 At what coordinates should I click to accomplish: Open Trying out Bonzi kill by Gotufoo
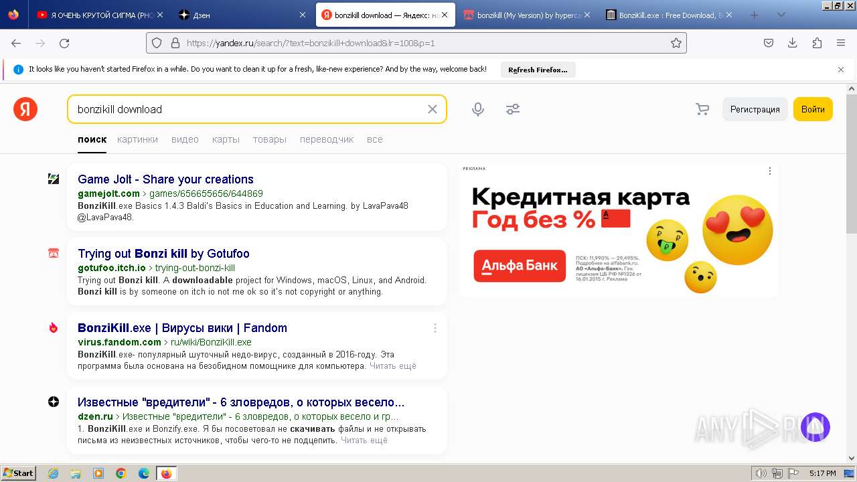click(163, 254)
